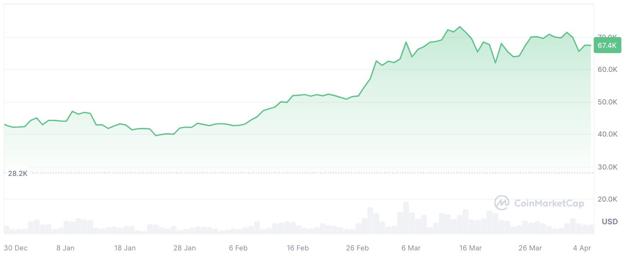Screen dimensions: 625x256
Task: Click the USD currency label
Action: [x=610, y=222]
